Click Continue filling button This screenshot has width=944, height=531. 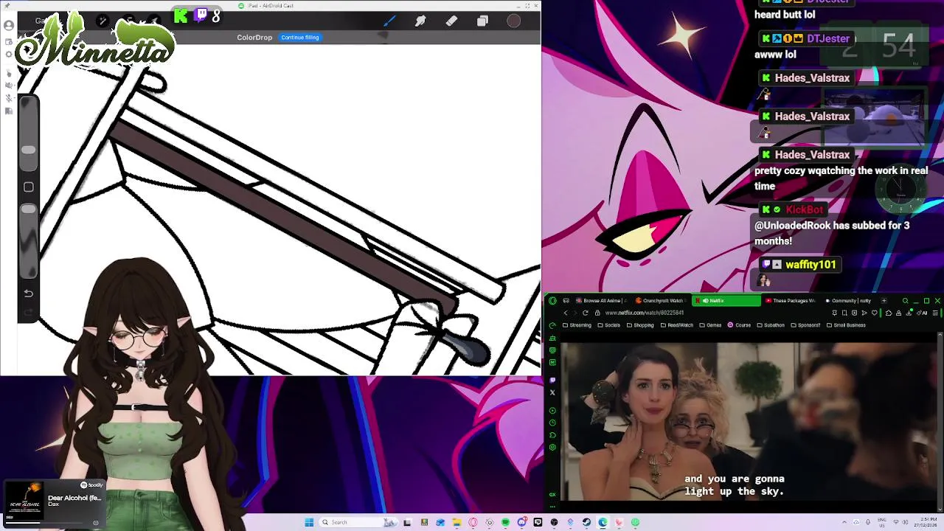click(x=300, y=37)
